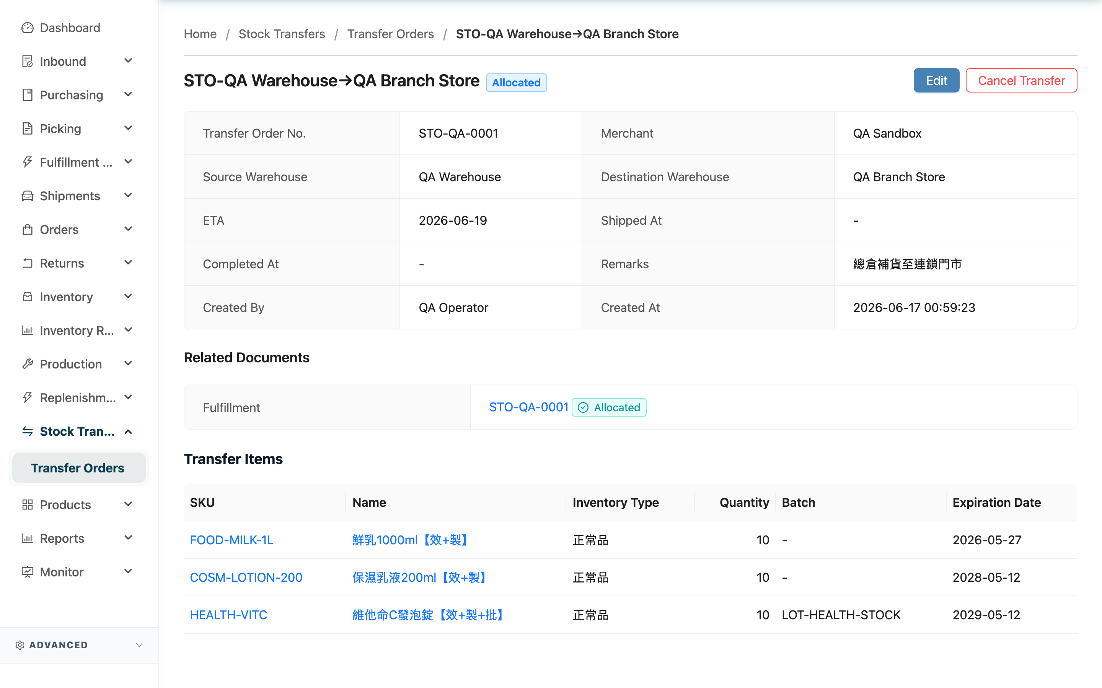
Task: Click the Returns arrow icon
Action: 27,263
